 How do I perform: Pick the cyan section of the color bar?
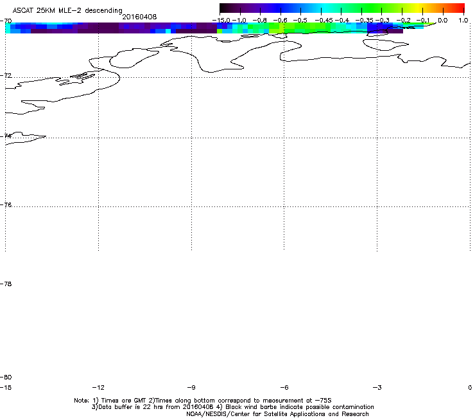point(325,8)
